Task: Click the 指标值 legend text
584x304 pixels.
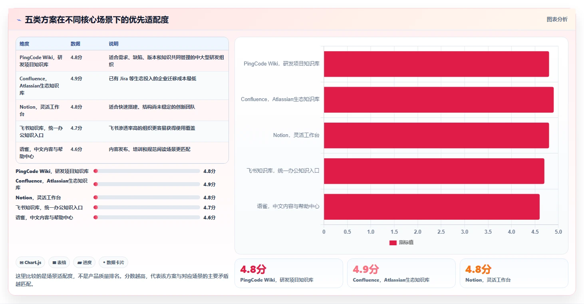Action: pos(406,242)
